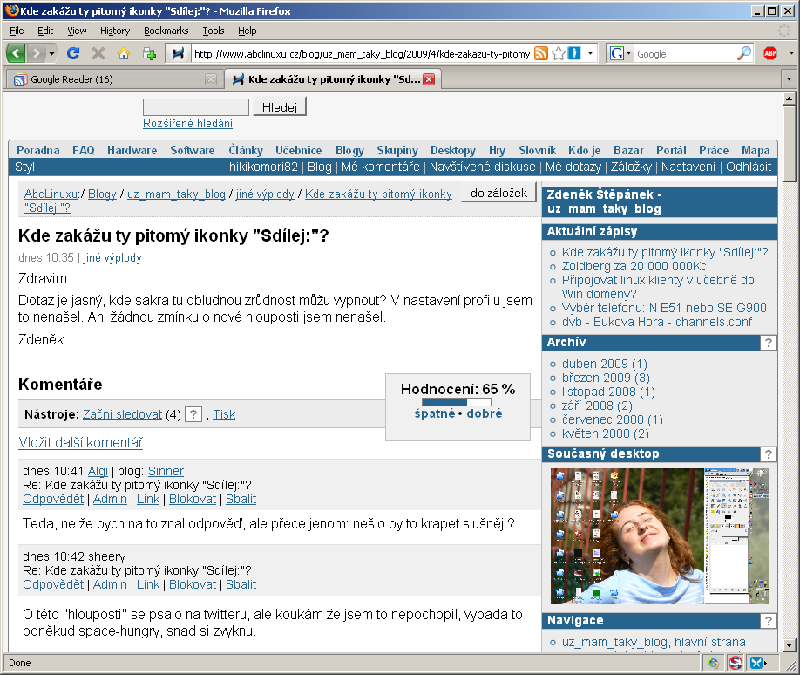Open the Adblock Plus dropdown arrow

click(790, 53)
